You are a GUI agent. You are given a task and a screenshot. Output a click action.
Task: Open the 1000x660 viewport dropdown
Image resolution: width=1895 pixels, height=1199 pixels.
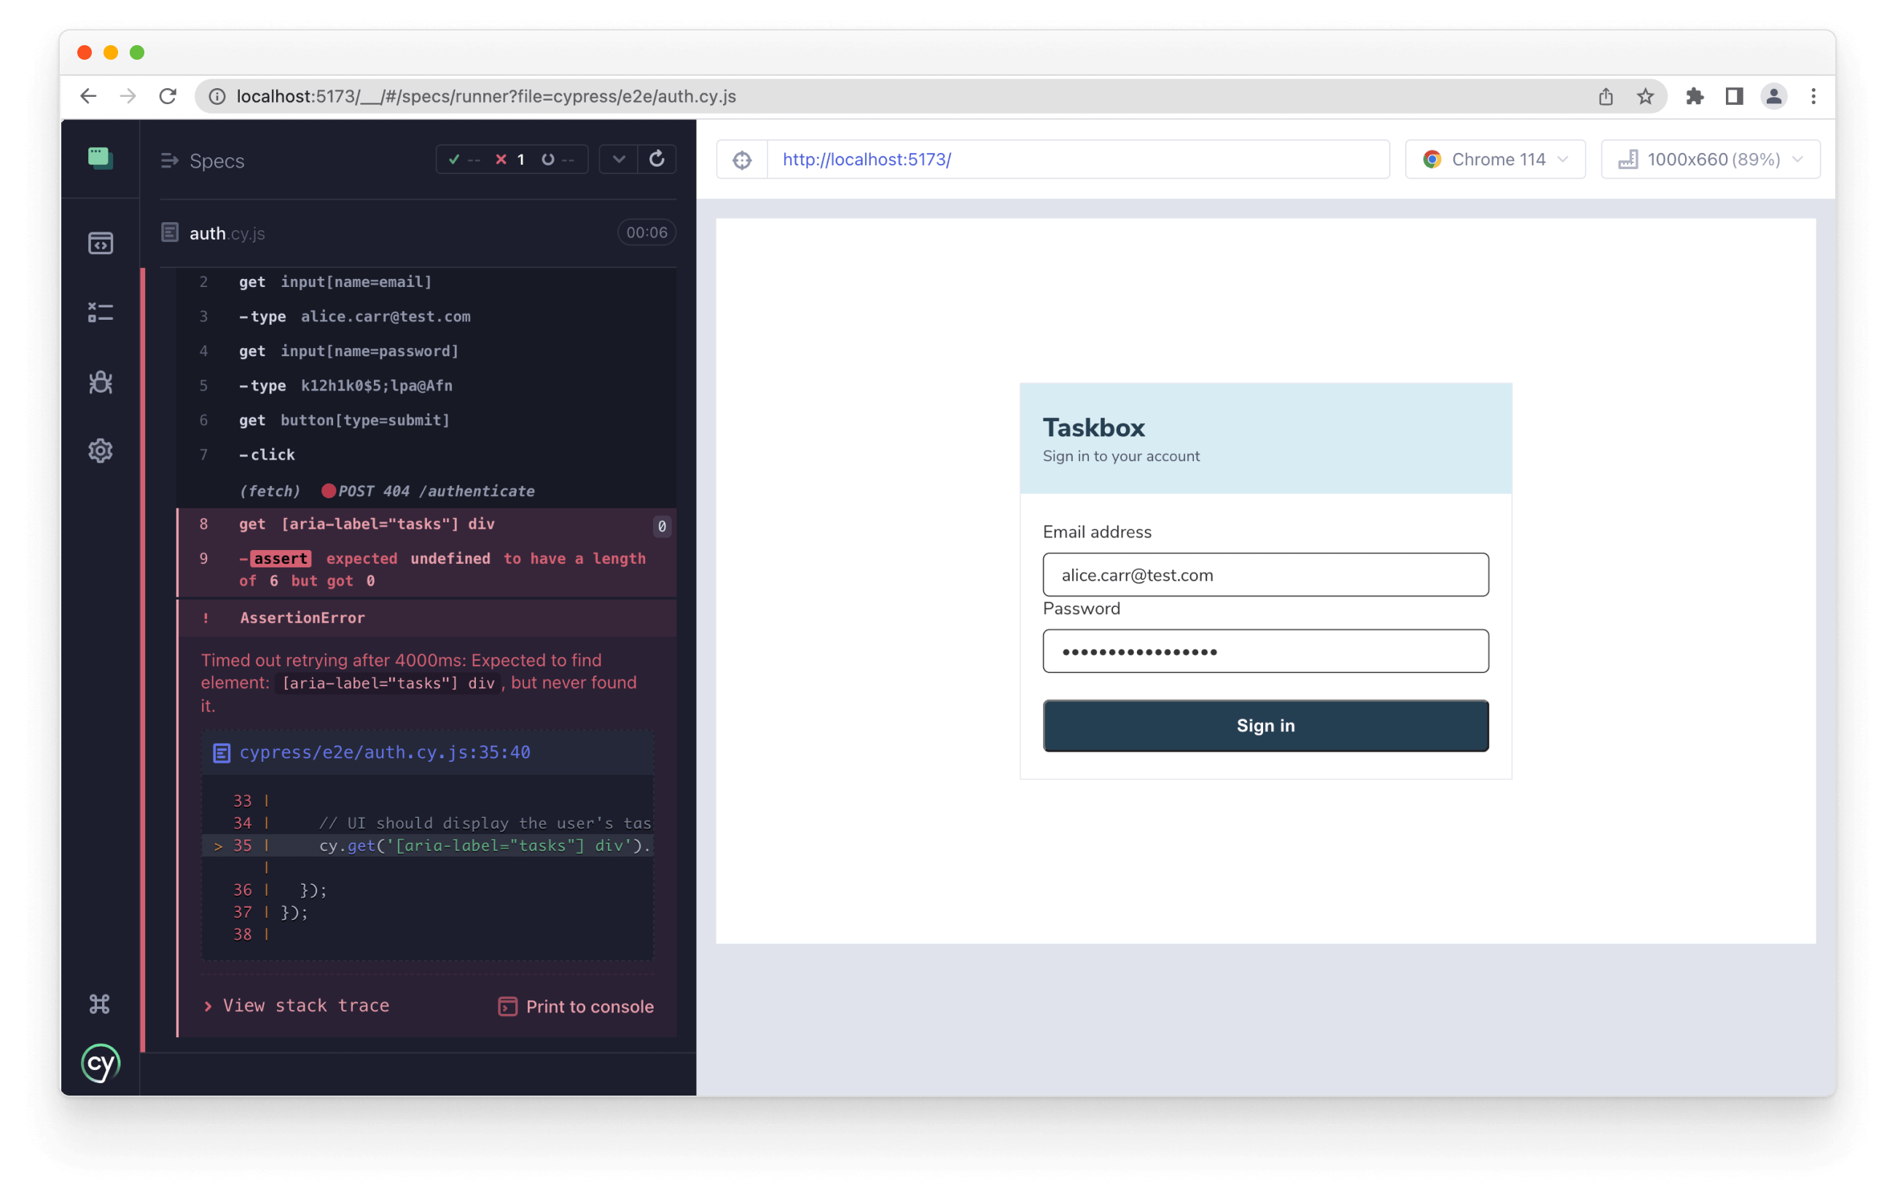click(1709, 160)
